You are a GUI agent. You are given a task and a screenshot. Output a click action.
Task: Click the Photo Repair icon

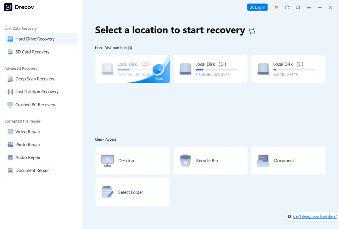point(10,145)
